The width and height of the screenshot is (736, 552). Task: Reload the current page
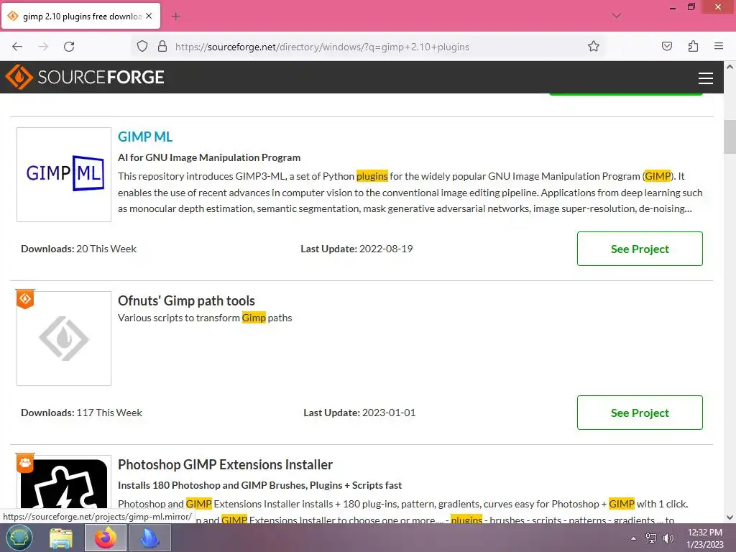[x=69, y=47]
